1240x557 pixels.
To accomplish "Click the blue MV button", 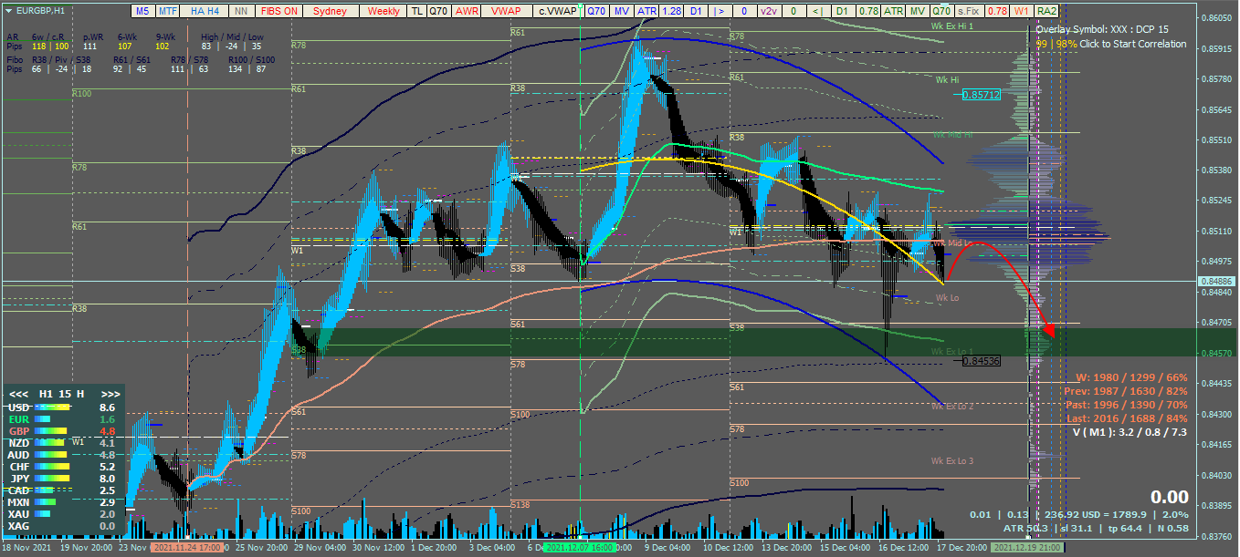I will click(x=622, y=11).
